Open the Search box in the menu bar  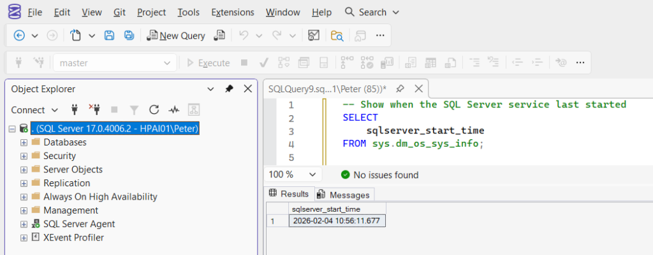tap(372, 13)
